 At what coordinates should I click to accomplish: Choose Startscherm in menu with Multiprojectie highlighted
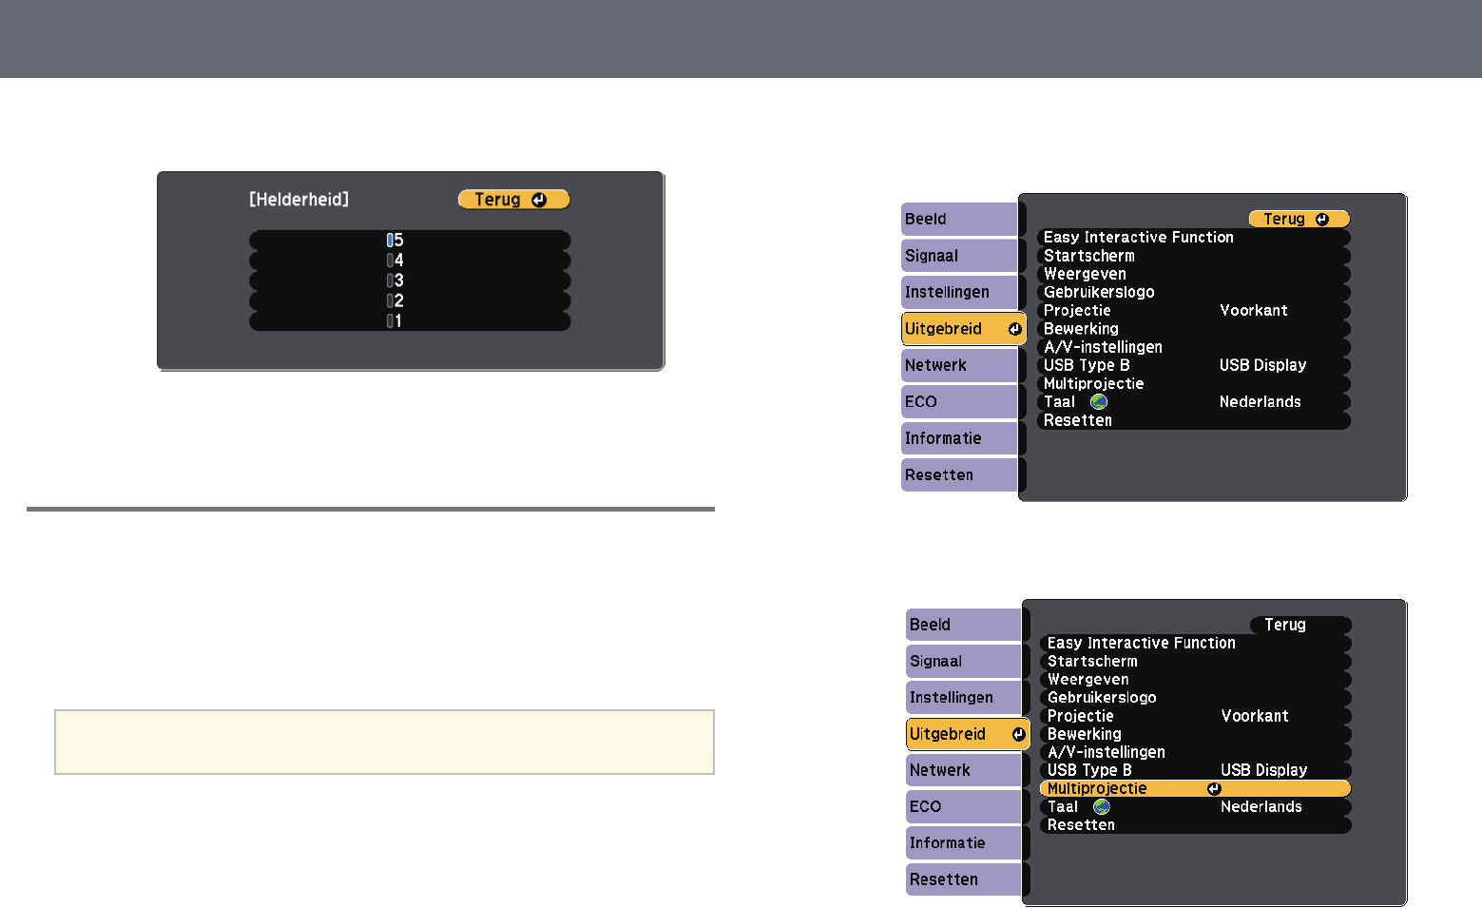[1195, 661]
